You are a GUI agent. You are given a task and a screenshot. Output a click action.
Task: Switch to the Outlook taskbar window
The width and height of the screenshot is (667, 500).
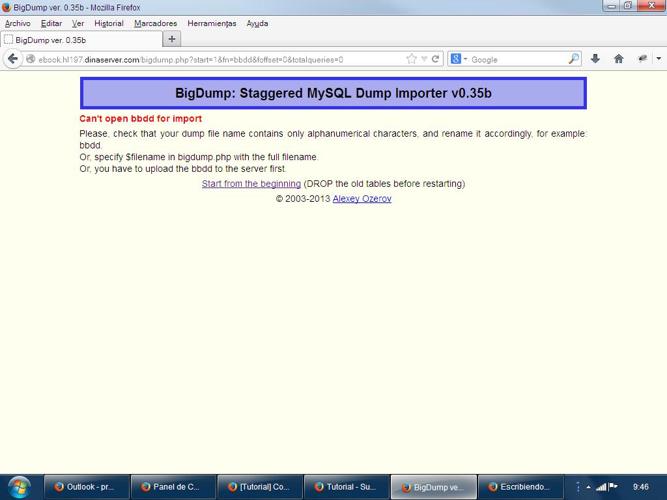87,487
